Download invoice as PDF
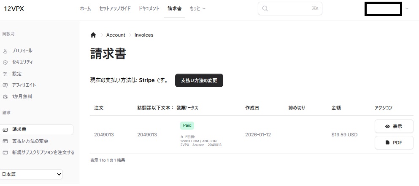Screen dimensions: 419x186 point(394,143)
